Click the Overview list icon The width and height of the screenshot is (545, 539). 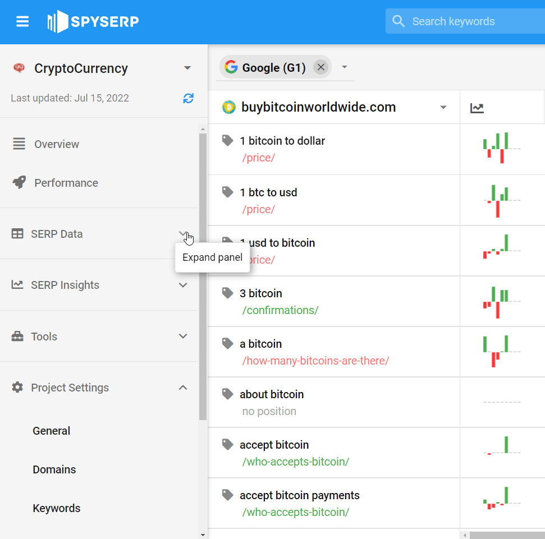pyautogui.click(x=19, y=144)
